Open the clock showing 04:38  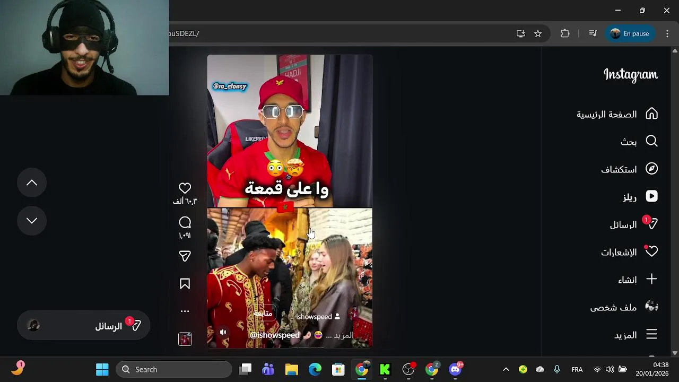pos(653,369)
